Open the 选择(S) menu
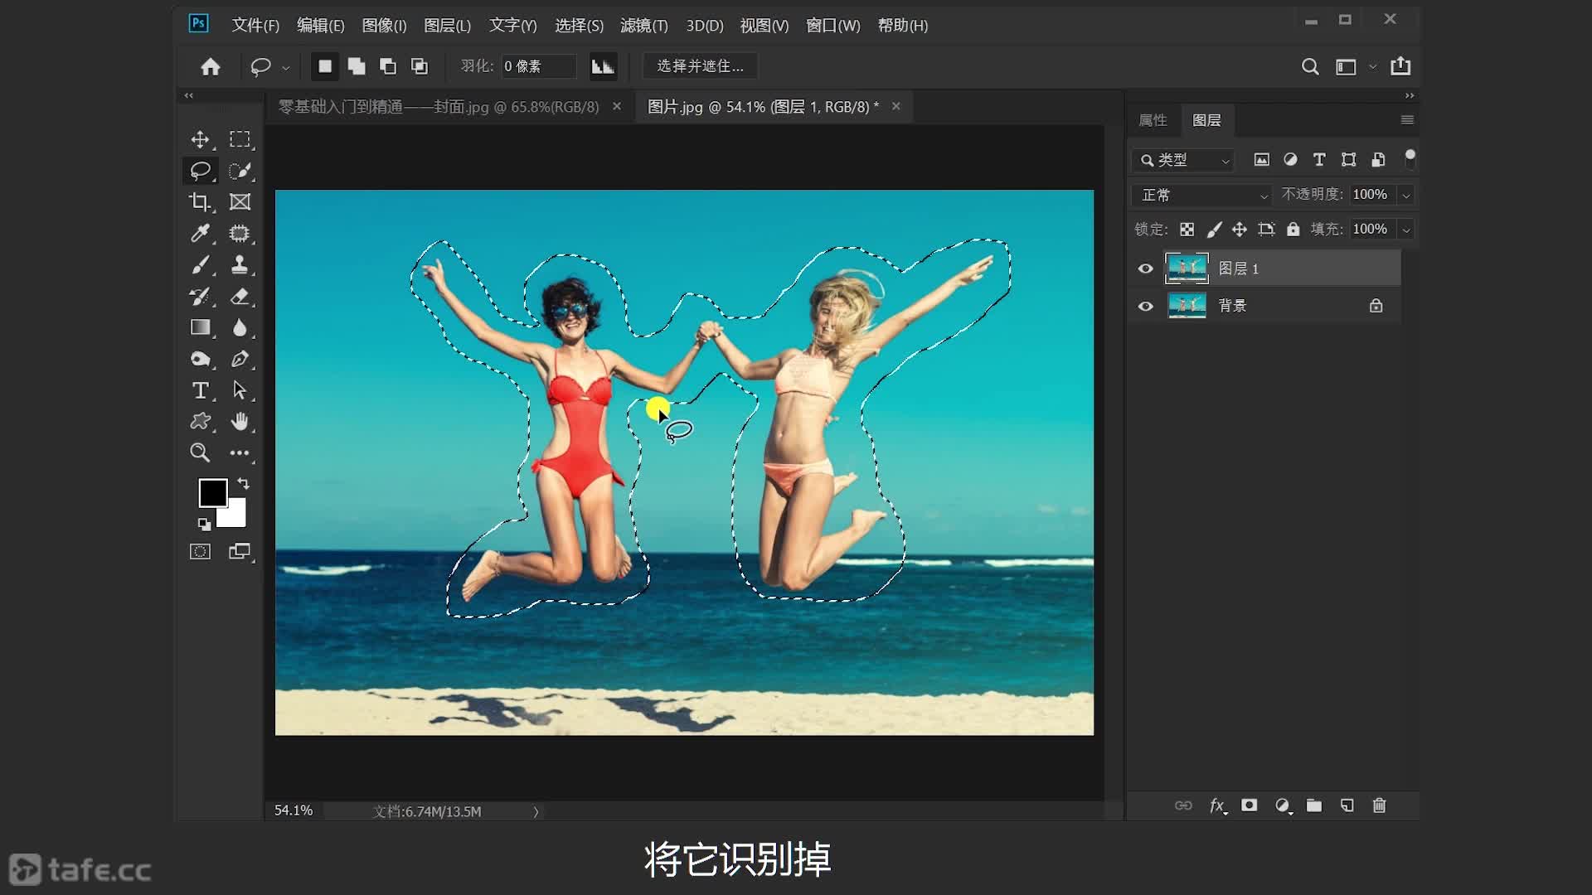1592x895 pixels. tap(579, 26)
